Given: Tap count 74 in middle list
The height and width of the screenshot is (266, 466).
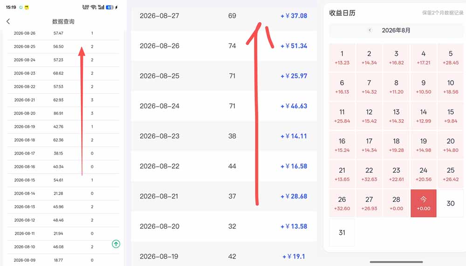Looking at the screenshot, I should 232,46.
